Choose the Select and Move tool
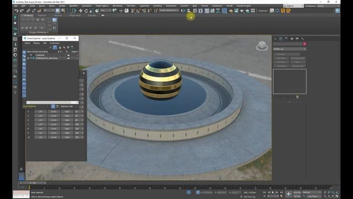The width and height of the screenshot is (353, 199). point(81,11)
